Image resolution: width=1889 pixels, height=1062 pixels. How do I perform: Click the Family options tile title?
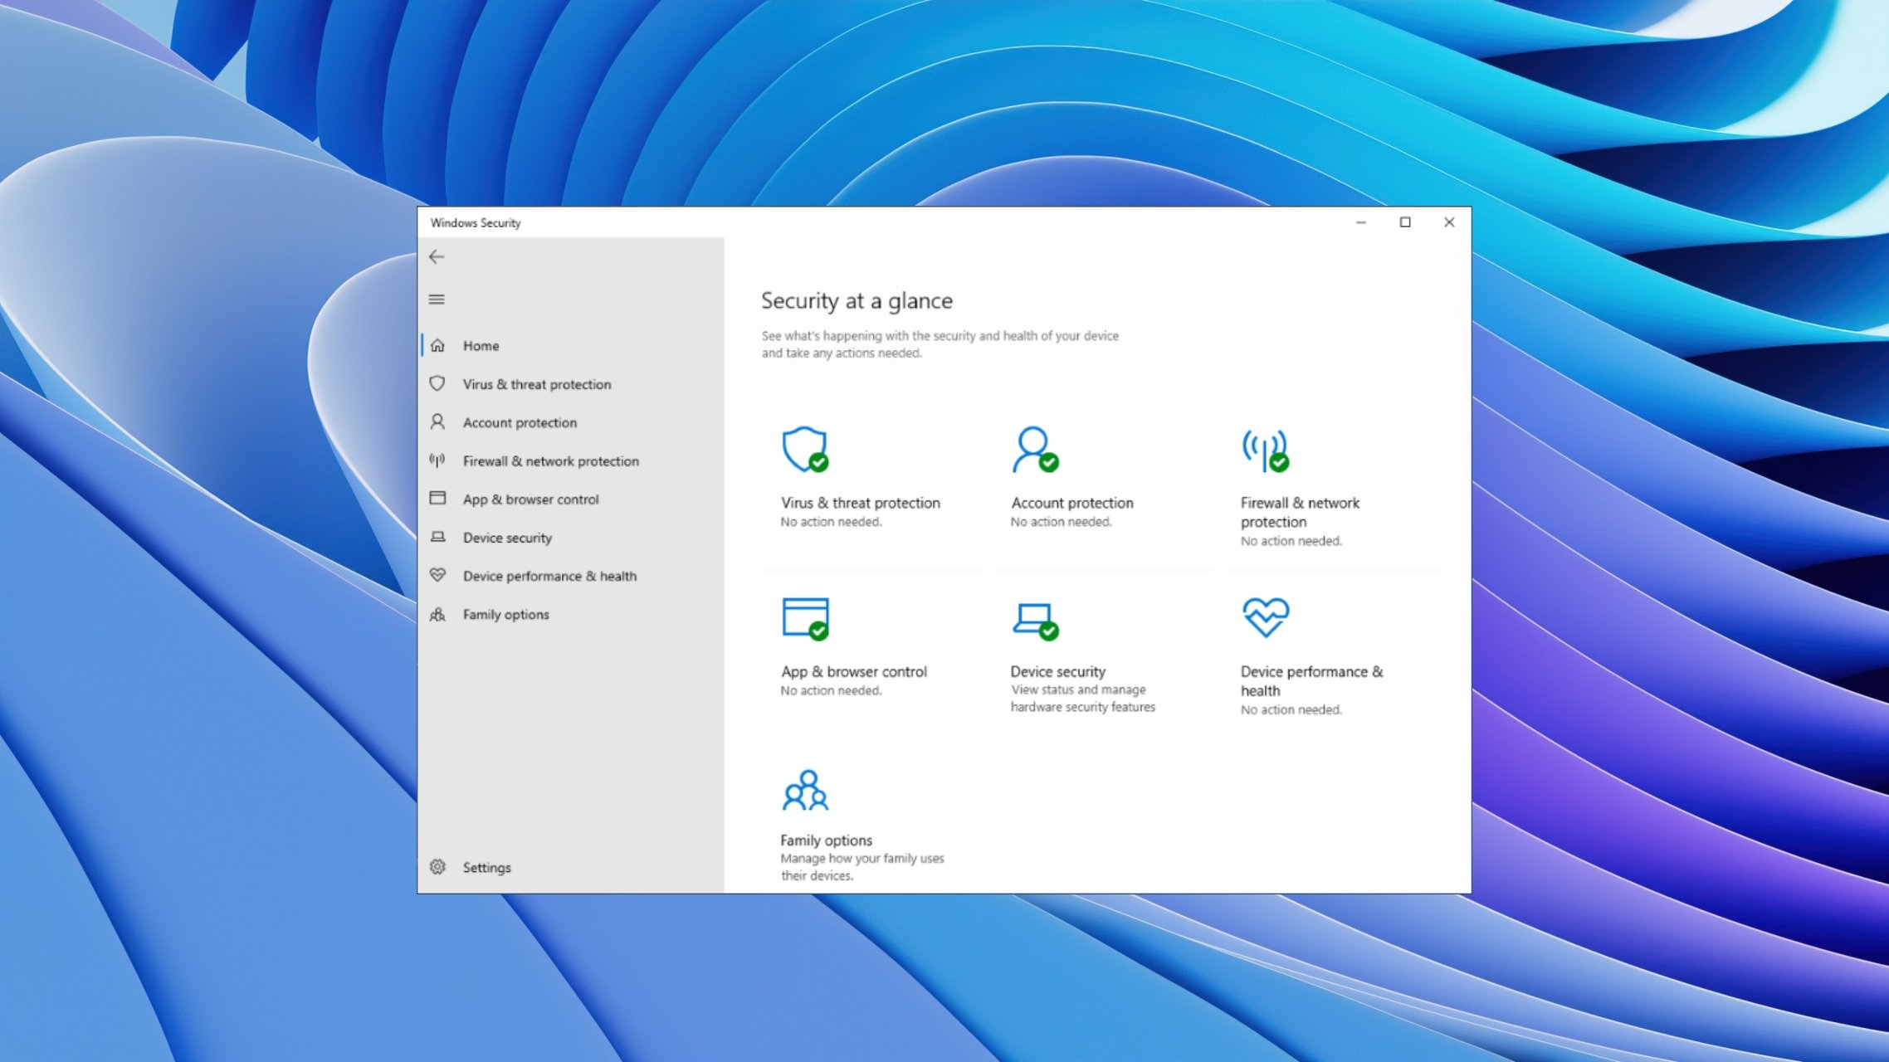click(x=826, y=840)
